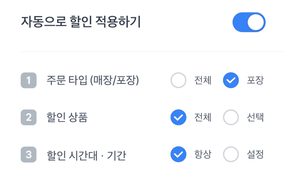
Task: Click the 전체 text label in 주문 타입 row
Action: tap(203, 81)
